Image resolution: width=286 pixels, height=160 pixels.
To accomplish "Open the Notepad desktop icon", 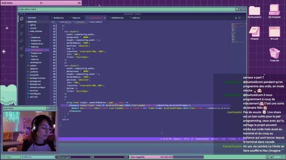I will [x=254, y=33].
